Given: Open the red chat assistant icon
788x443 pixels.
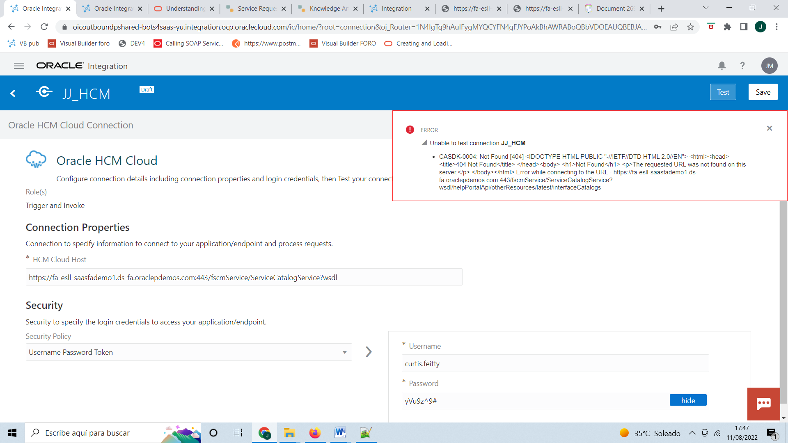Looking at the screenshot, I should pyautogui.click(x=763, y=404).
